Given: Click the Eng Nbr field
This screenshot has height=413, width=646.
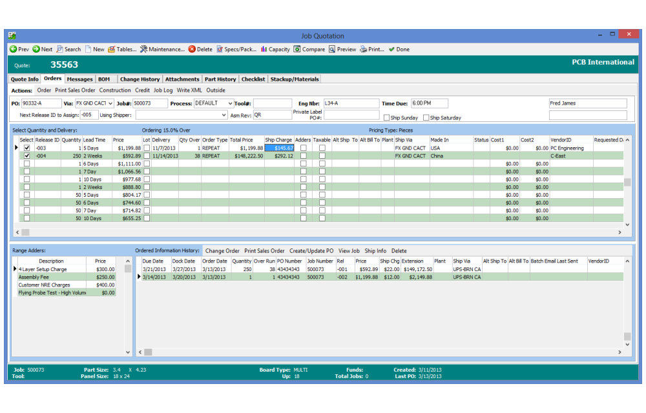Looking at the screenshot, I should [x=351, y=103].
